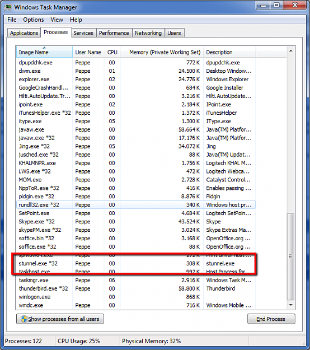
Task: Select the Skype.exe *32 process
Action: [x=136, y=222]
